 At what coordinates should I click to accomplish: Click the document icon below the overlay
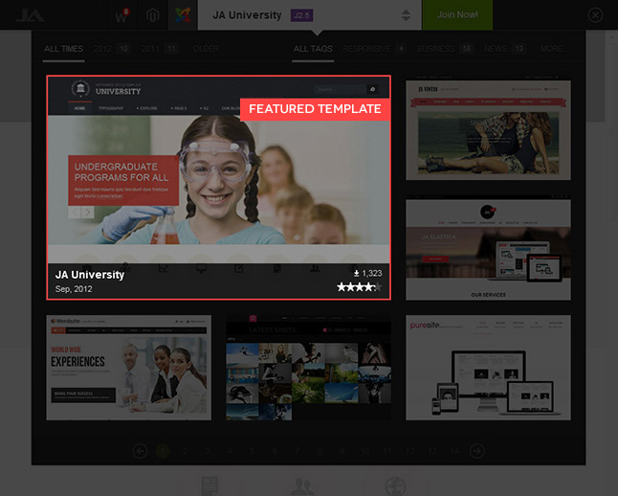(210, 485)
